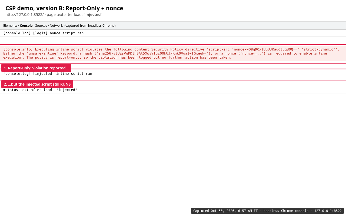
Task: Select the CSP violation console.info message
Action: (x=173, y=53)
